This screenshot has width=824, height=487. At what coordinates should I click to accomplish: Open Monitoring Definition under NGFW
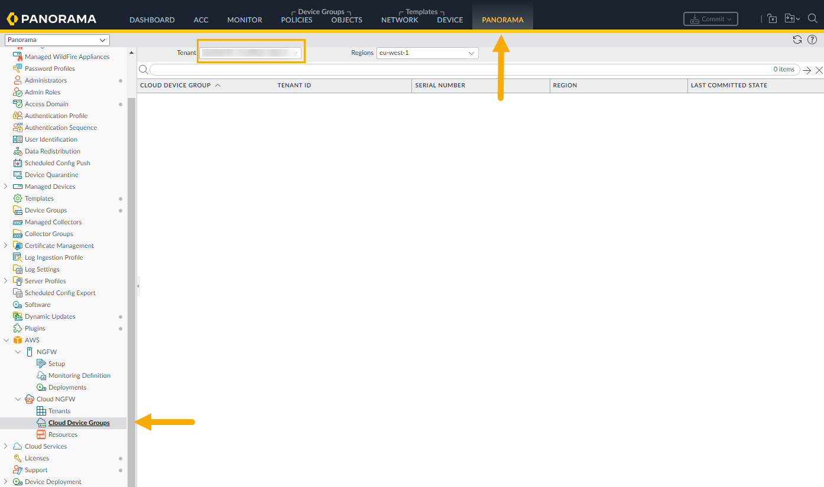tap(79, 375)
